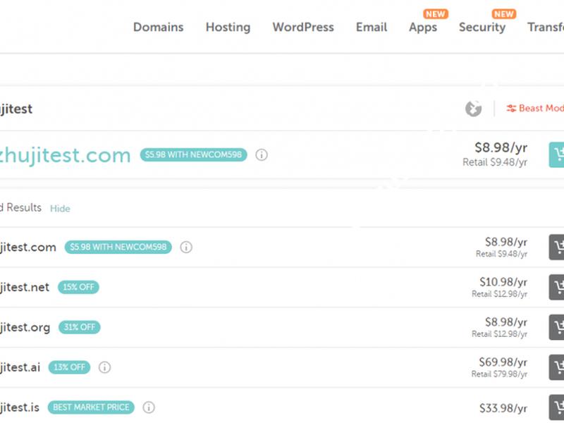
Task: Open the Security menu
Action: pyautogui.click(x=482, y=27)
